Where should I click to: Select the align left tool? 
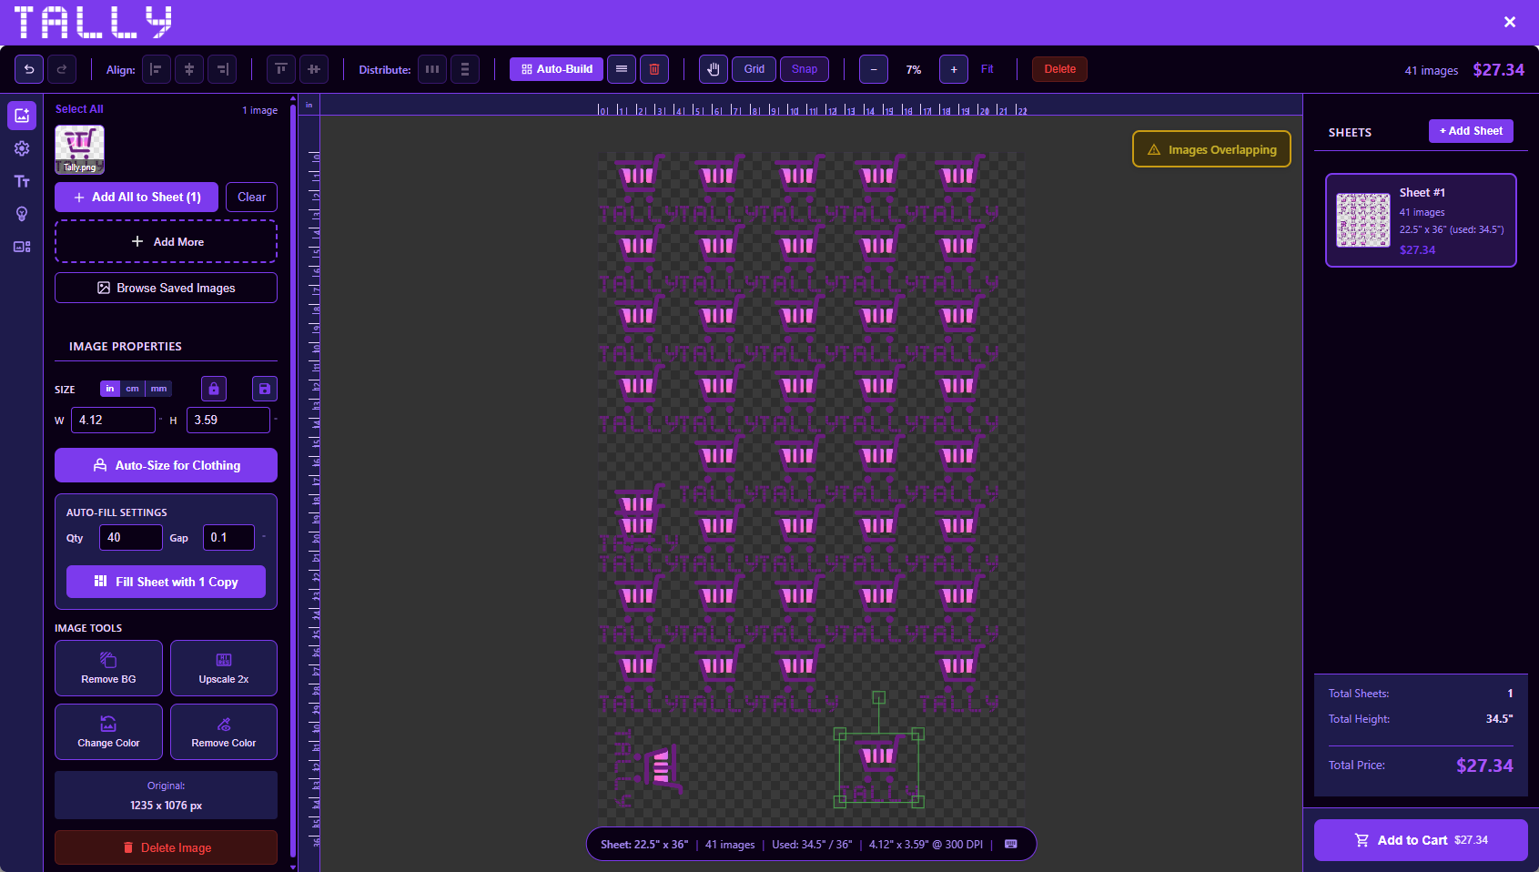click(x=157, y=69)
